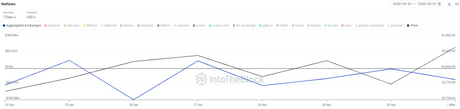Screen dimensions: 460x109
Task: Open the calendar icon in date range
Action: [439, 4]
